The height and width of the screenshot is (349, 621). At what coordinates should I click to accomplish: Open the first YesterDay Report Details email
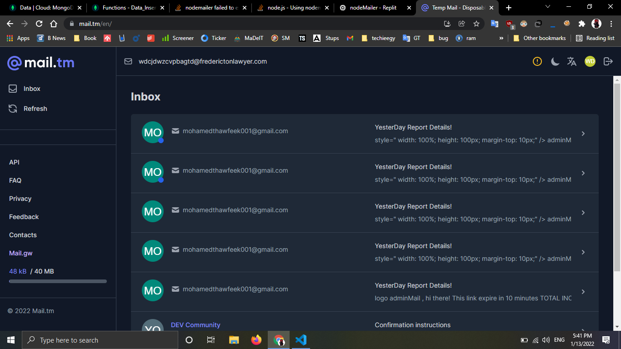pyautogui.click(x=413, y=128)
